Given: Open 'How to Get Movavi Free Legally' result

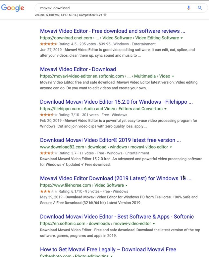Looking at the screenshot, I should point(108,249).
